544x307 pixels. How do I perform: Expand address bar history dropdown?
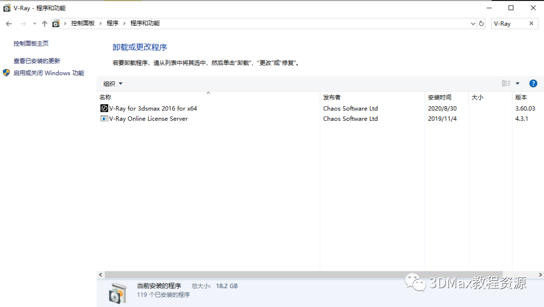[x=472, y=24]
